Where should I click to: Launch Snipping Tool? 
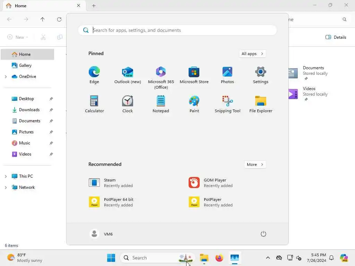click(x=227, y=104)
